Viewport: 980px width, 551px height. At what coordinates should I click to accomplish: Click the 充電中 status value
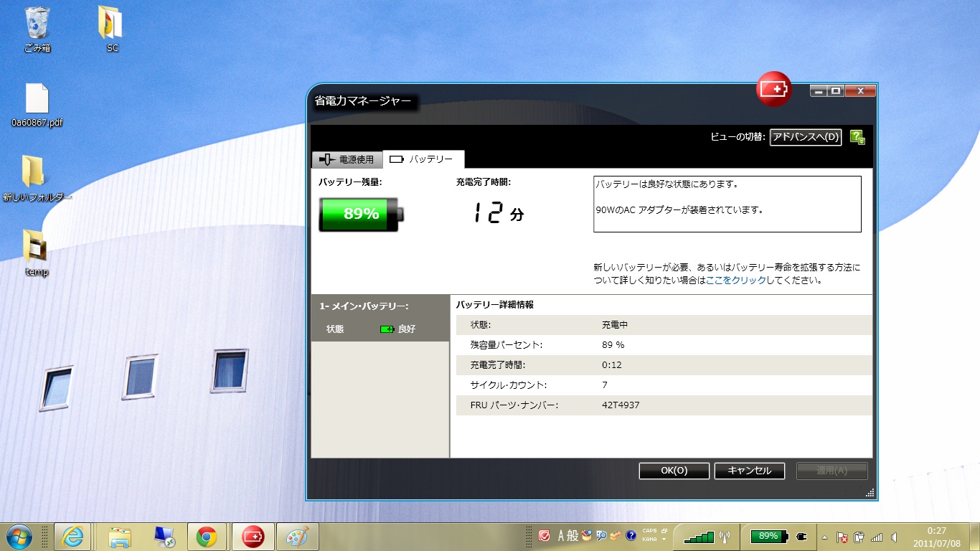[615, 325]
